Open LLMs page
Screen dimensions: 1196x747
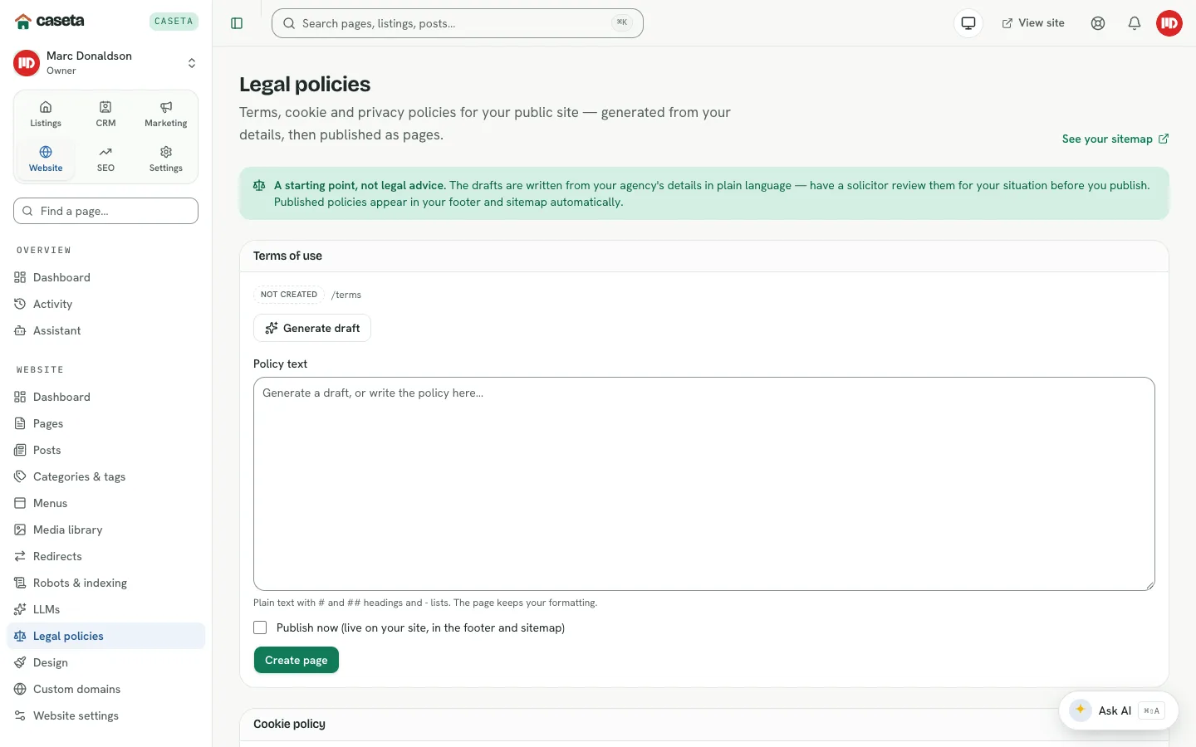(105, 609)
